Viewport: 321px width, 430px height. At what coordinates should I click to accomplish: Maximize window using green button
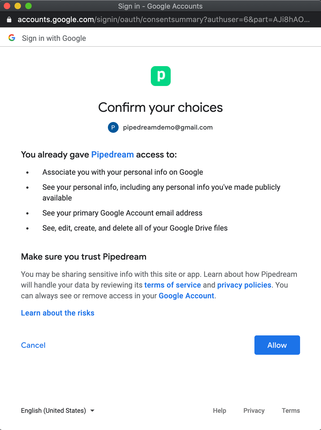click(28, 6)
